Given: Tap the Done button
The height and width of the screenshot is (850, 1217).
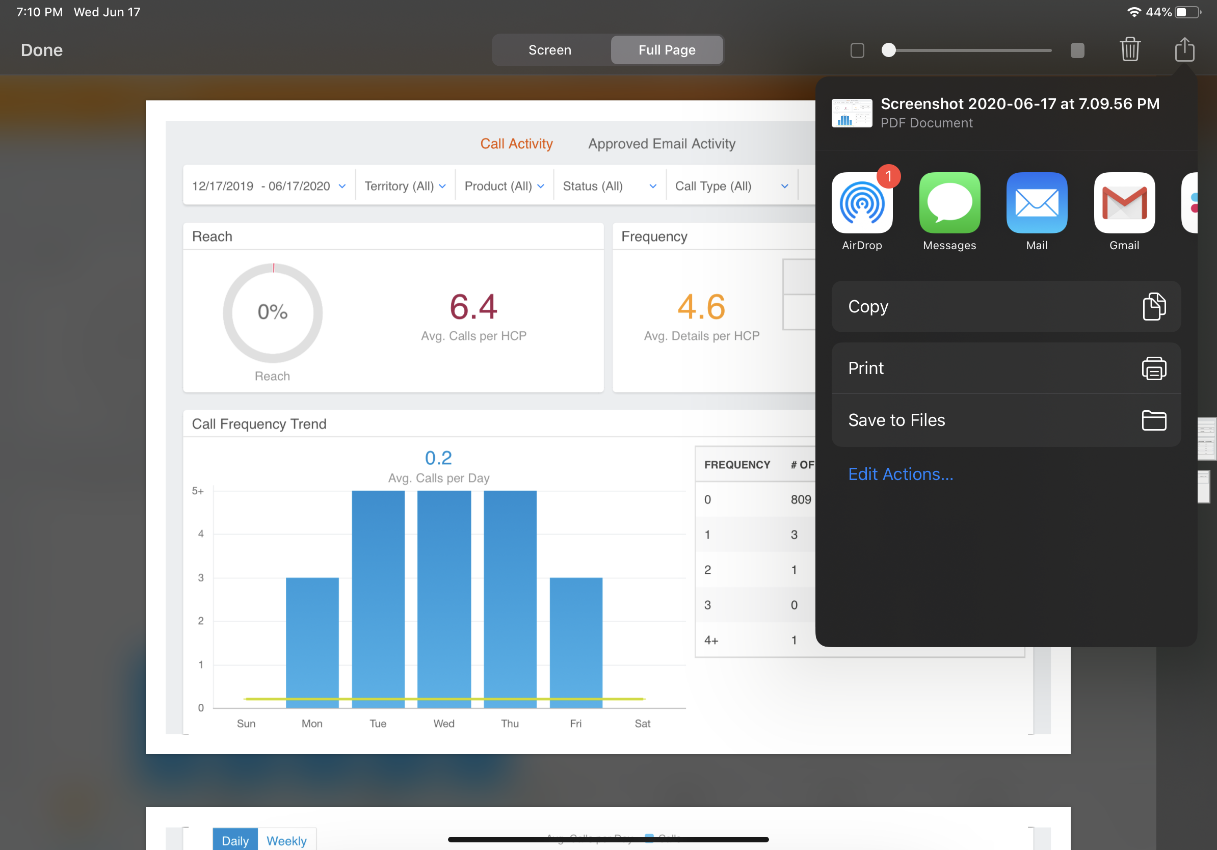Looking at the screenshot, I should tap(41, 50).
